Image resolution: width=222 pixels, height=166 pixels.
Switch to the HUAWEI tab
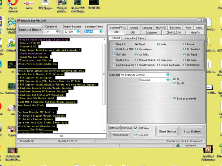pyautogui.click(x=161, y=28)
